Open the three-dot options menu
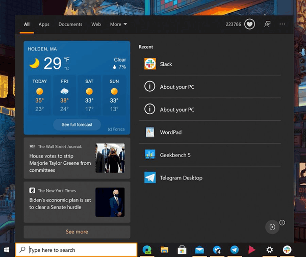The image size is (306, 257). (x=282, y=24)
